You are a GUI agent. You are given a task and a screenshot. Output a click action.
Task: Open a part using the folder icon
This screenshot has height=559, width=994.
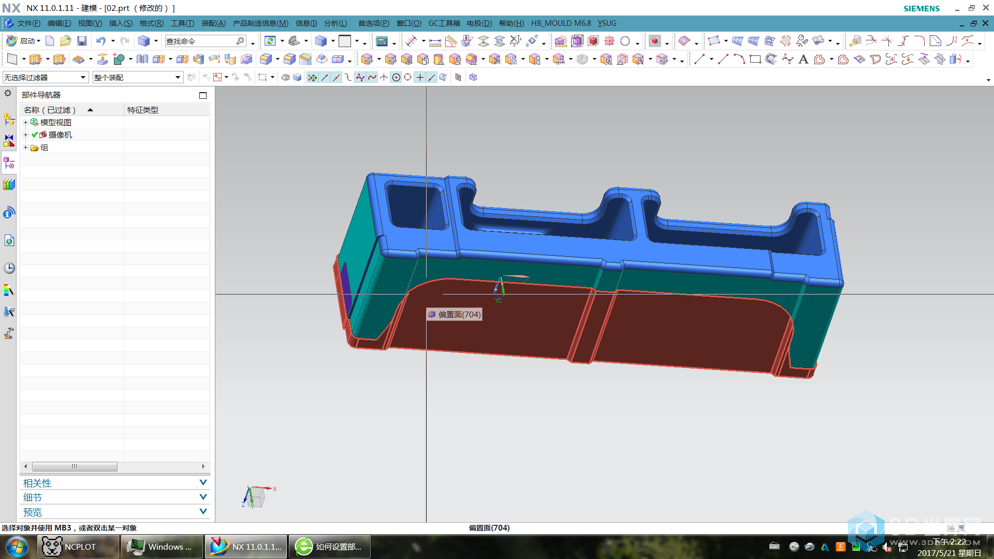point(65,41)
